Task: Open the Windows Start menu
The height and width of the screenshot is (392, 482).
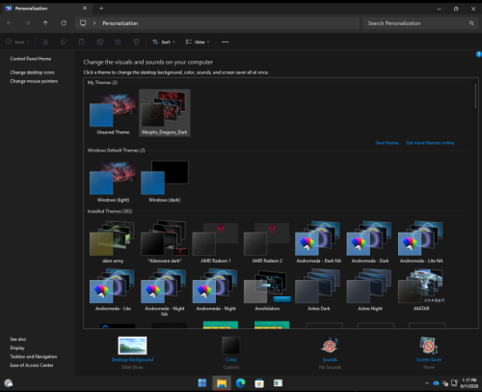Action: point(202,383)
